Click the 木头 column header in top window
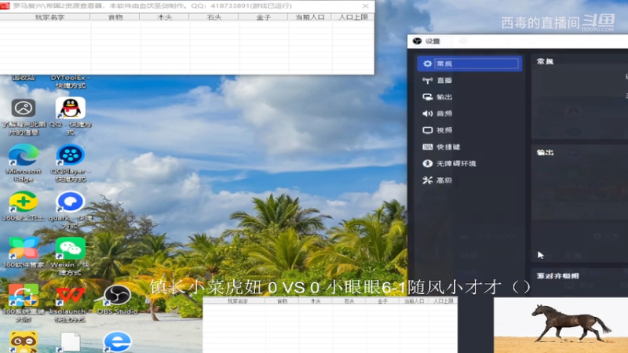The image size is (628, 353). [165, 17]
